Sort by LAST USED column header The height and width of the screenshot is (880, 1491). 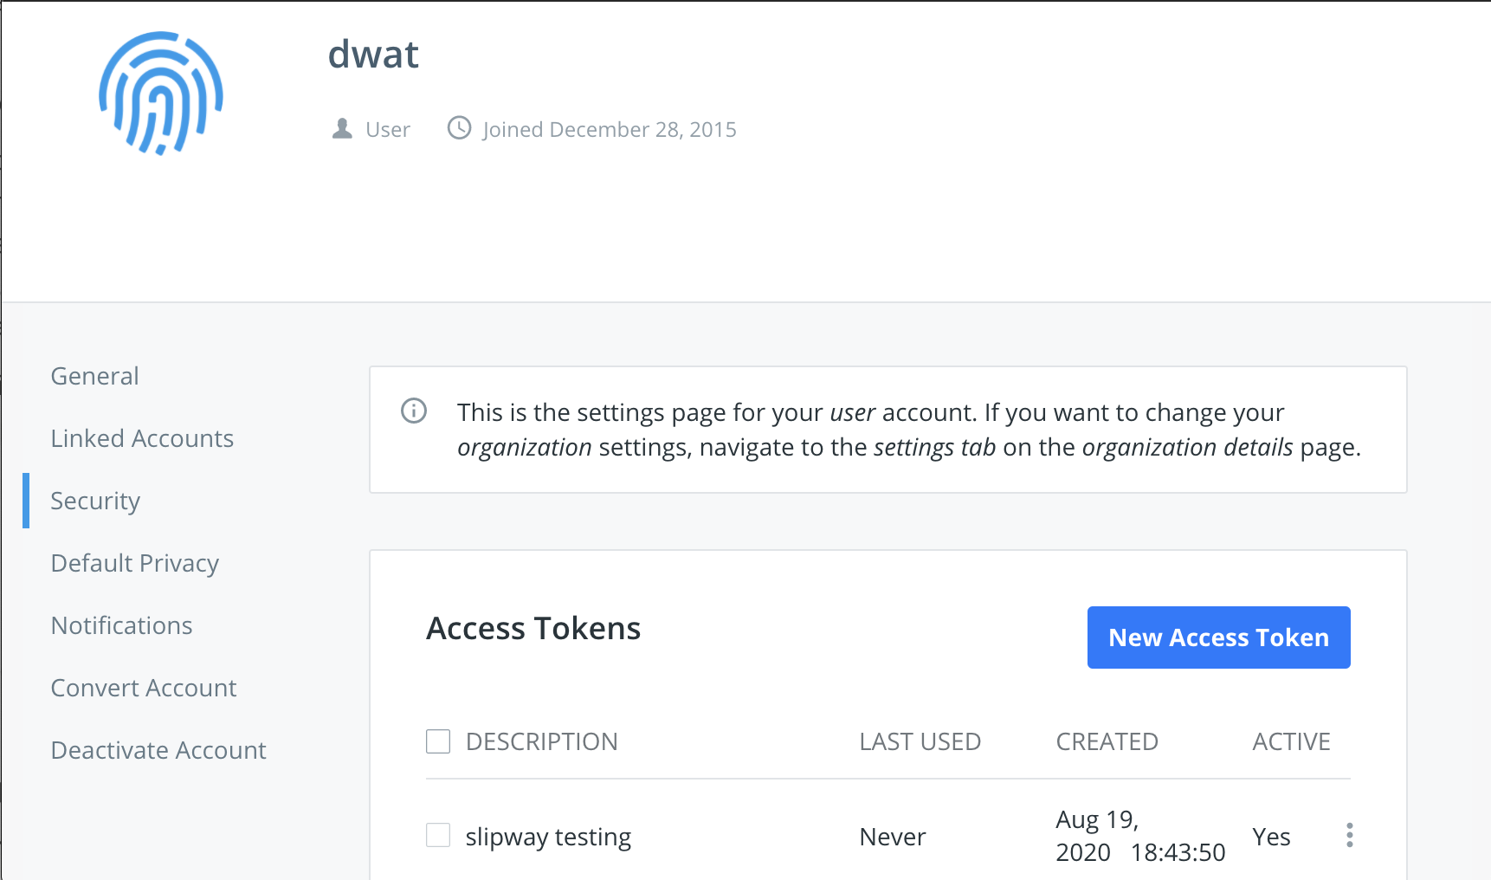[920, 741]
